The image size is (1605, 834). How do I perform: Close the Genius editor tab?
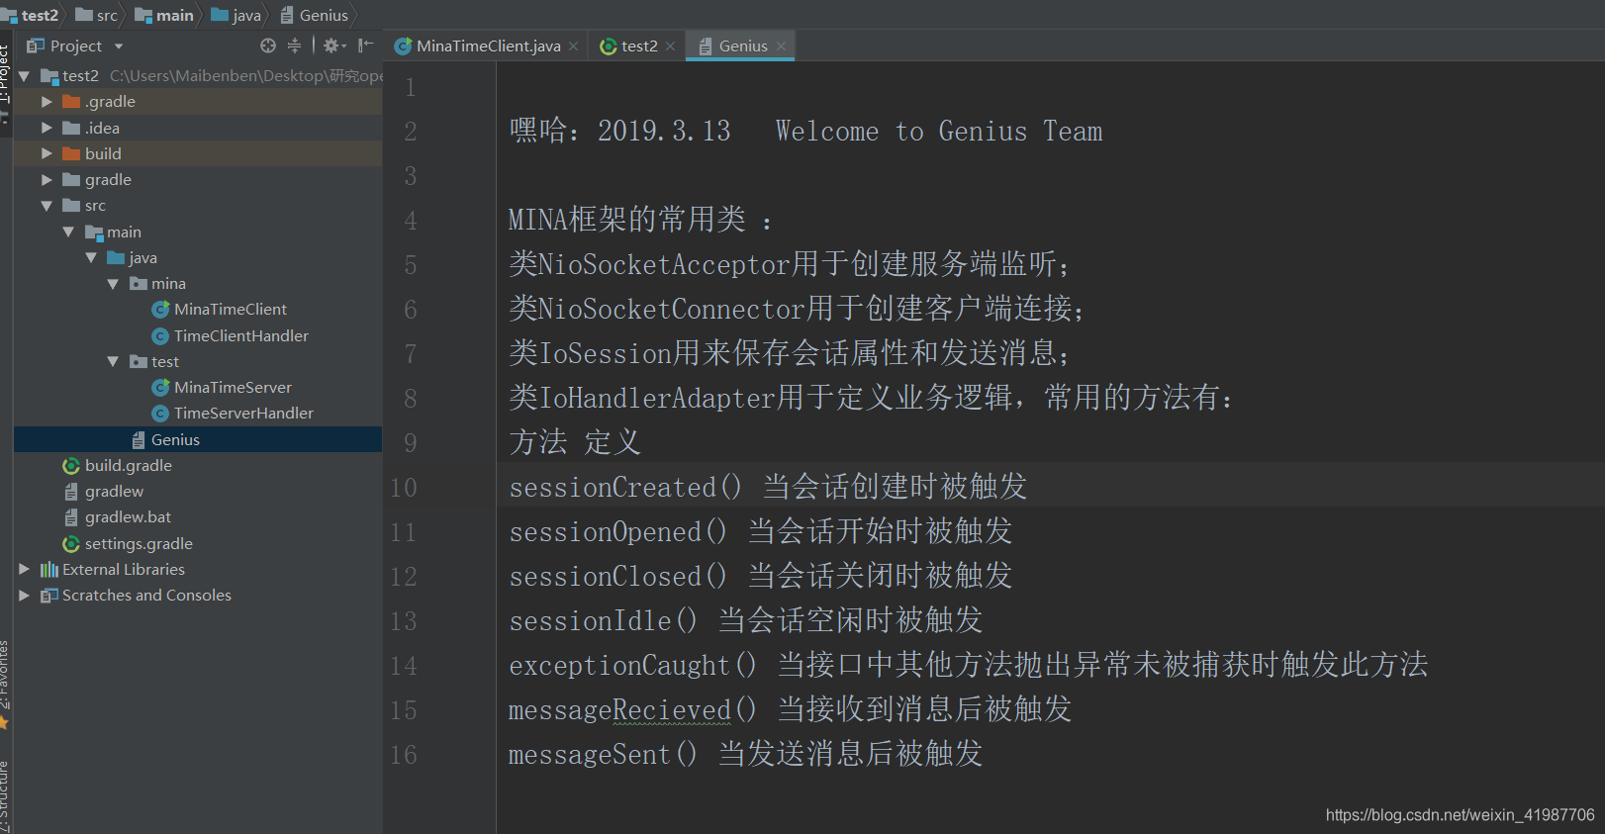coord(781,46)
